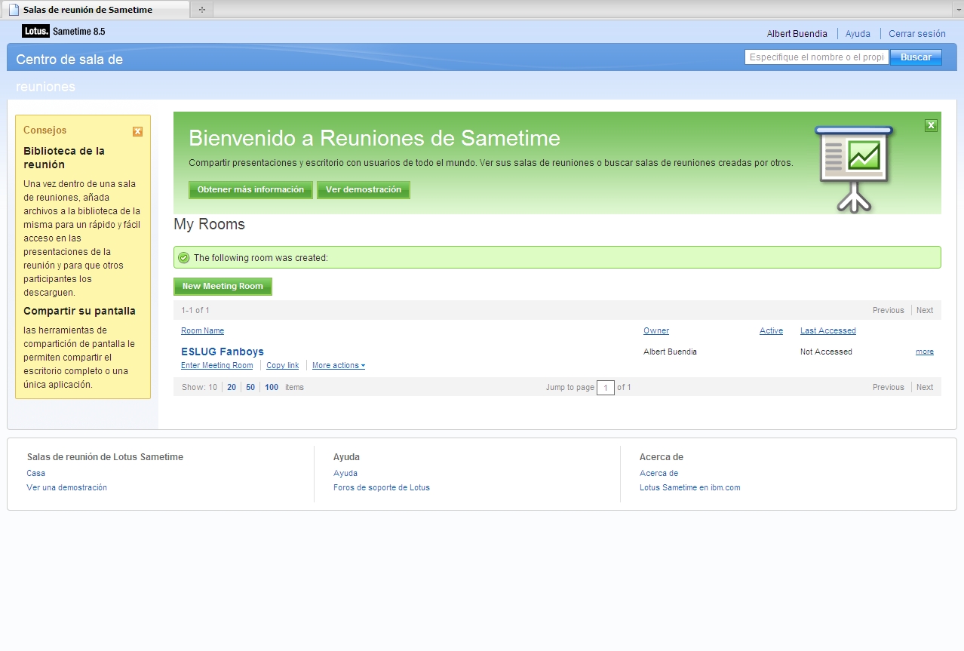The width and height of the screenshot is (964, 651).
Task: Open the Ayuda footer link
Action: [345, 474]
